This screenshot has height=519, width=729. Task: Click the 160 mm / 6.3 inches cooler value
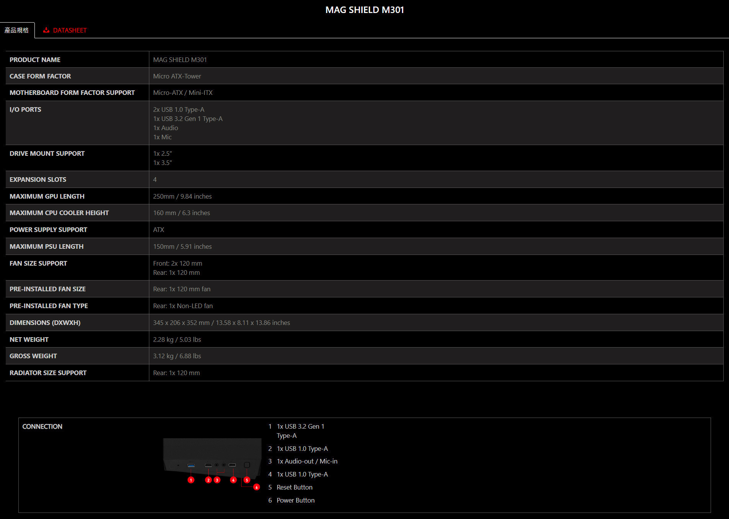[x=181, y=213]
